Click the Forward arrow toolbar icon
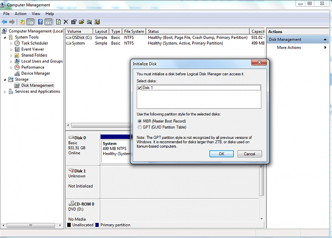Viewport: 332px width, 238px height. [12, 22]
